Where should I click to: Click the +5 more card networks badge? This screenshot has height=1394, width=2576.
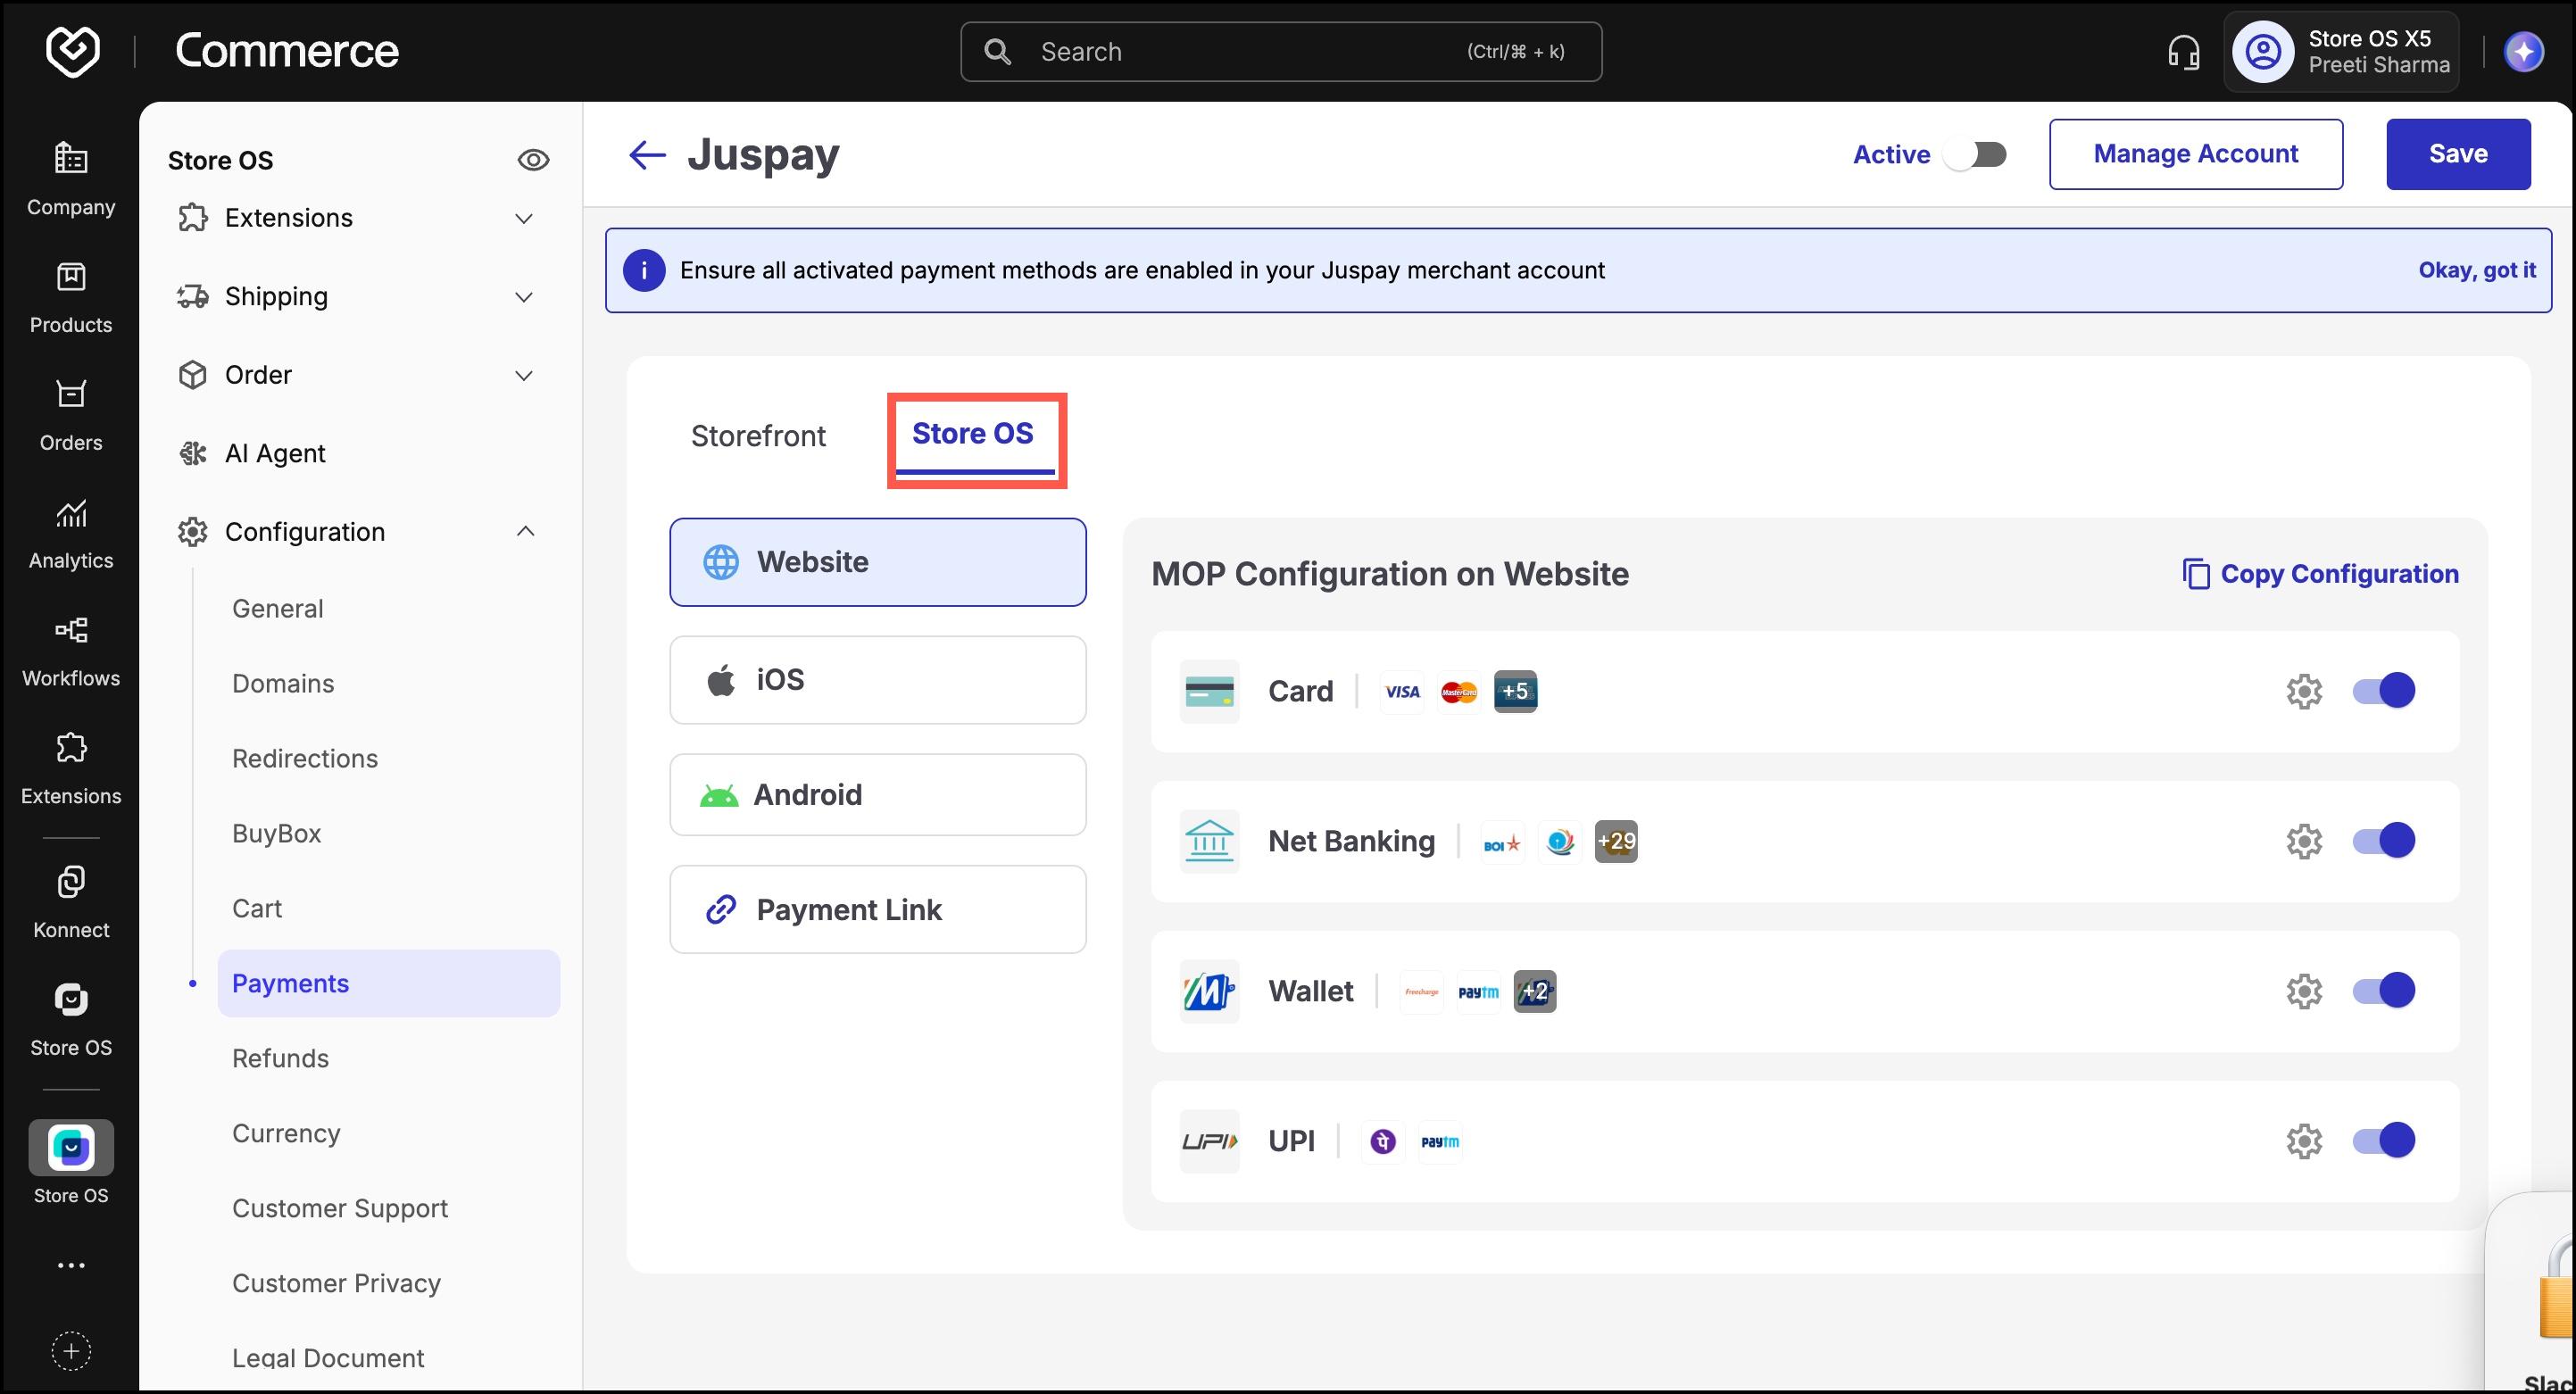pyautogui.click(x=1515, y=691)
